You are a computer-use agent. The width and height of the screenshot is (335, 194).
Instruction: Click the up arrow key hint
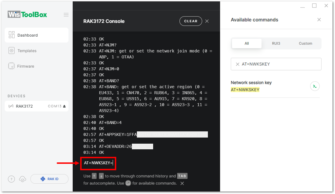point(94,176)
